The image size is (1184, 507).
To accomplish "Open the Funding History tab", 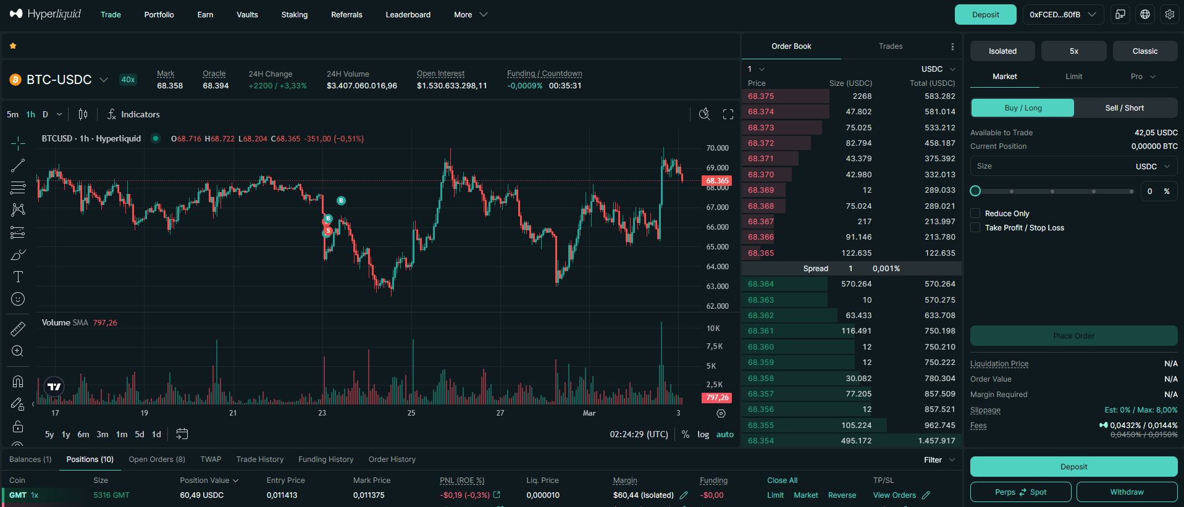I will (325, 459).
